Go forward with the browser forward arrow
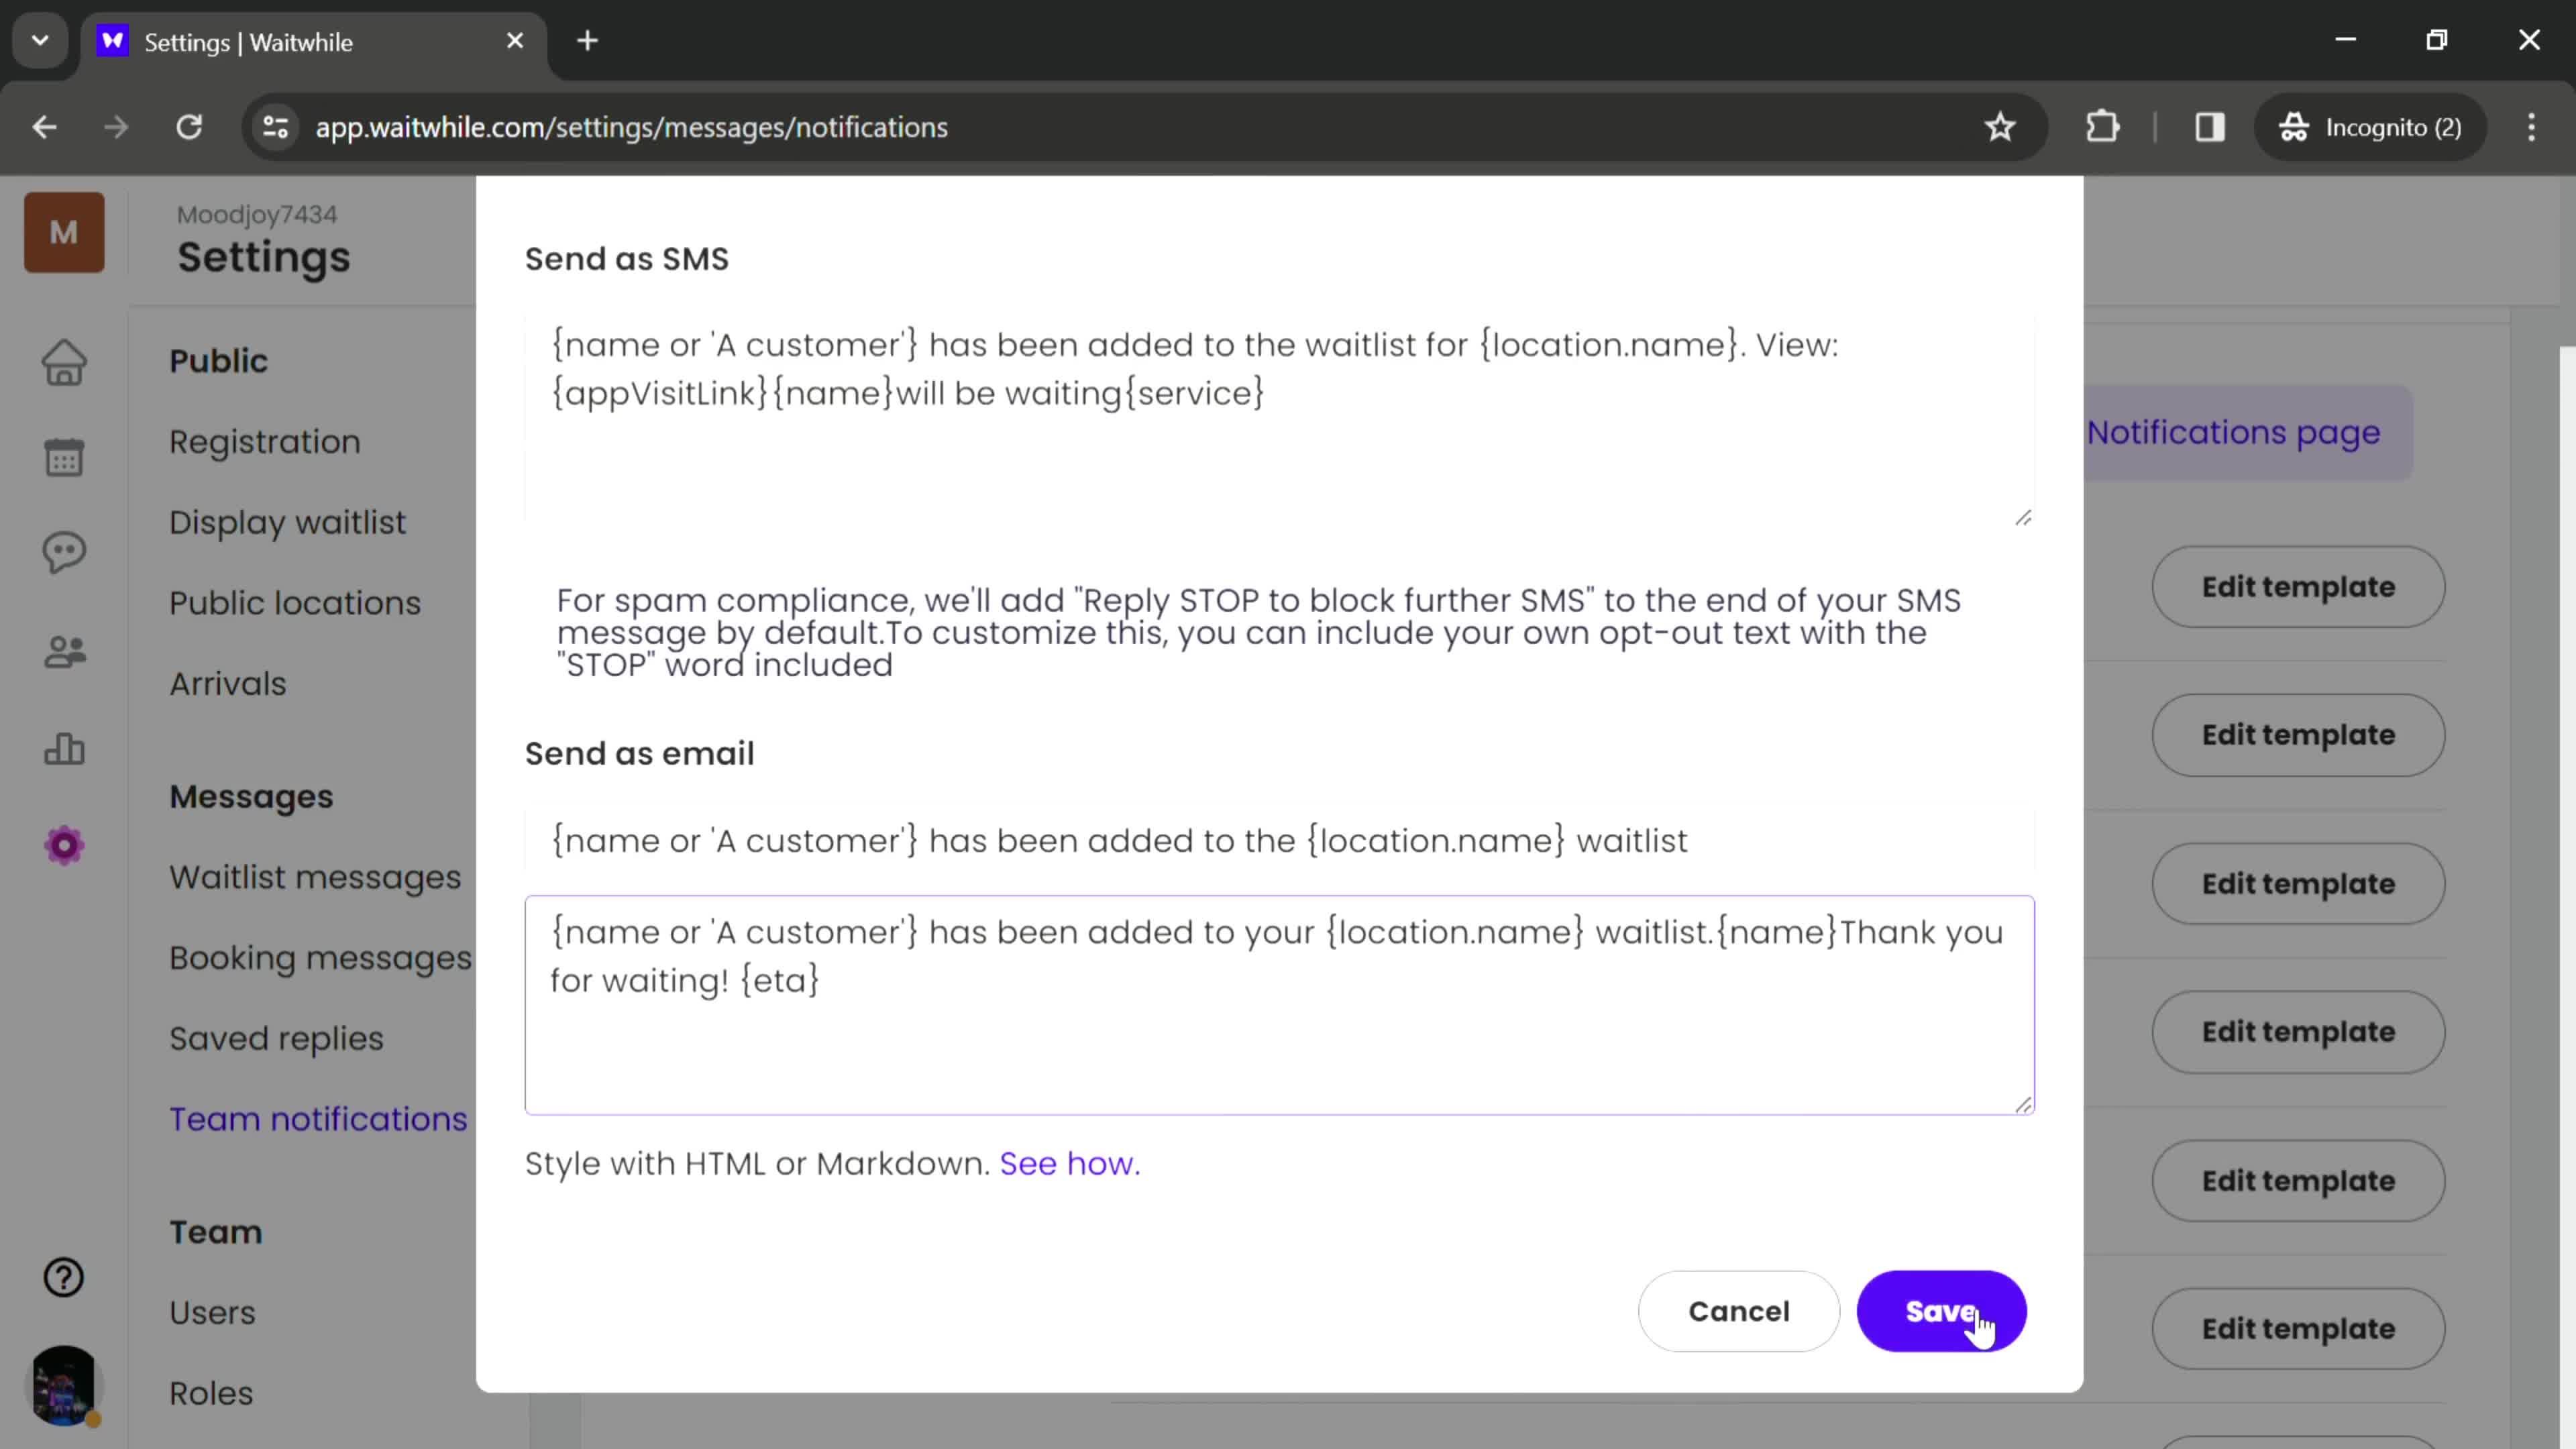 [x=116, y=127]
